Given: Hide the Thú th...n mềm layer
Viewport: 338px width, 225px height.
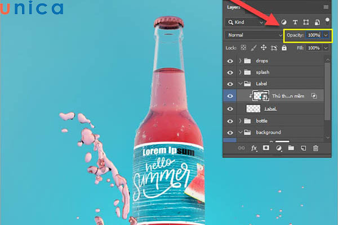Looking at the screenshot, I should (x=230, y=96).
